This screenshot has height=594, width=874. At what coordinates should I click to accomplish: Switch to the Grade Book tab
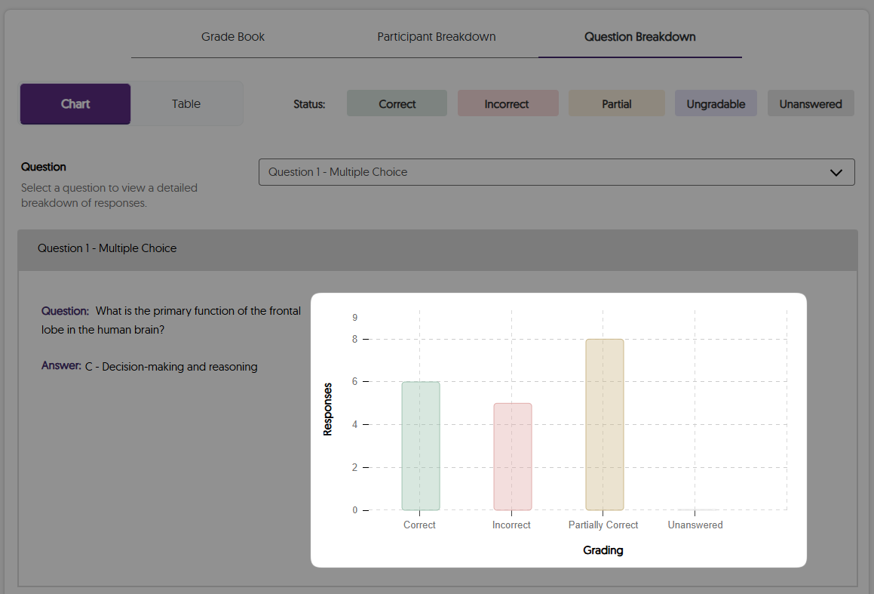point(232,36)
